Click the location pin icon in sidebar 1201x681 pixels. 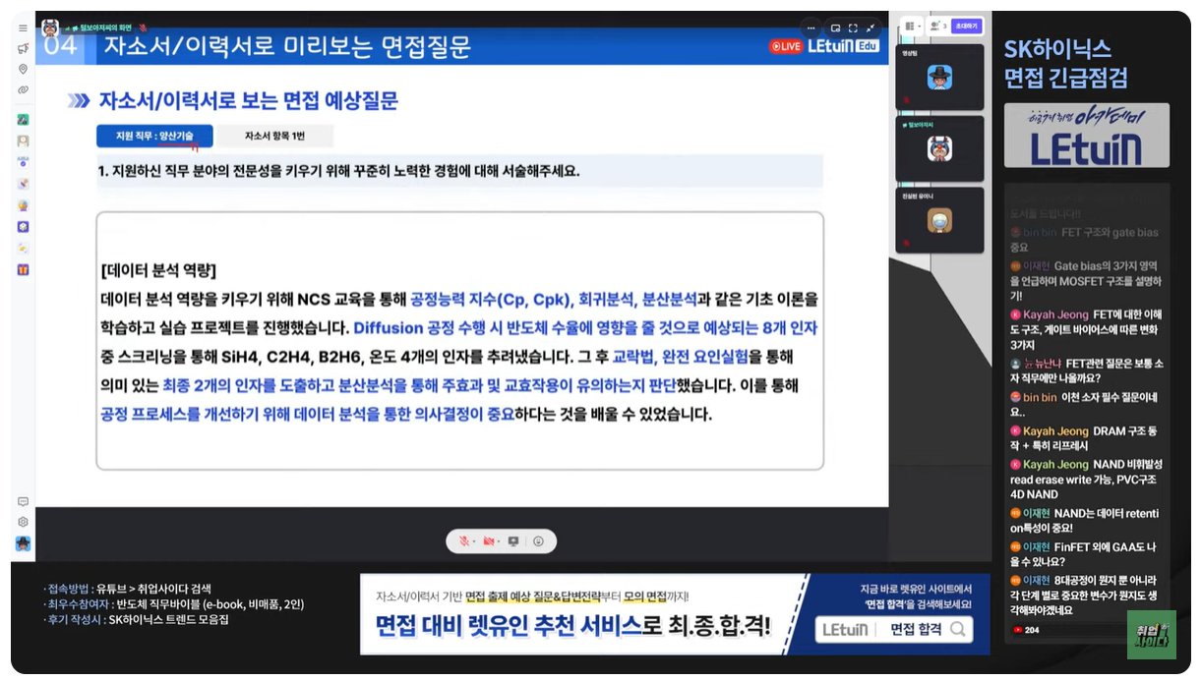point(23,69)
